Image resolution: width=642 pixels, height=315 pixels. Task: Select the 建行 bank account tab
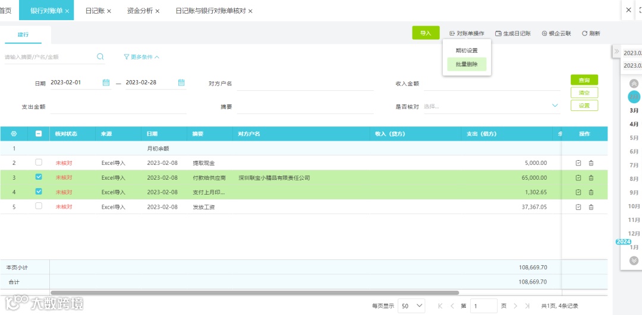(23, 35)
